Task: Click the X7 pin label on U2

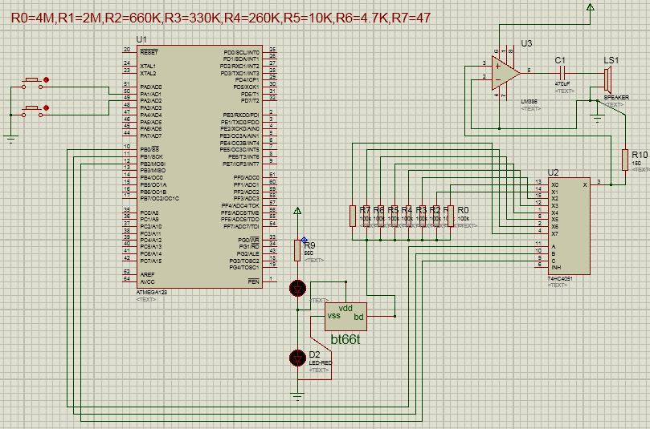Action: click(x=554, y=233)
